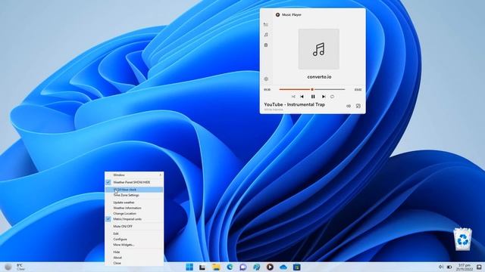The image size is (485, 272).
Task: Launch Microsoft Edge from the taskbar
Action: pyautogui.click(x=230, y=267)
